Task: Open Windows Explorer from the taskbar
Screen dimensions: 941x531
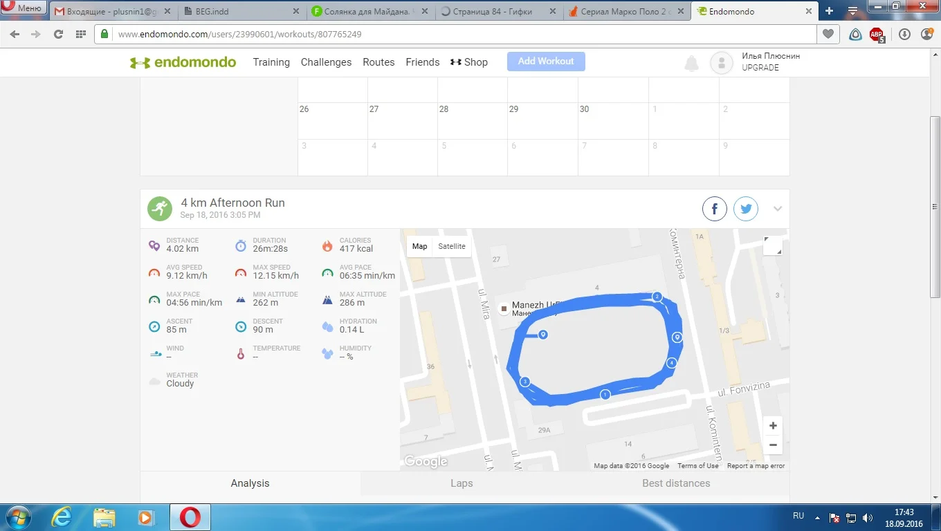Action: pos(104,517)
